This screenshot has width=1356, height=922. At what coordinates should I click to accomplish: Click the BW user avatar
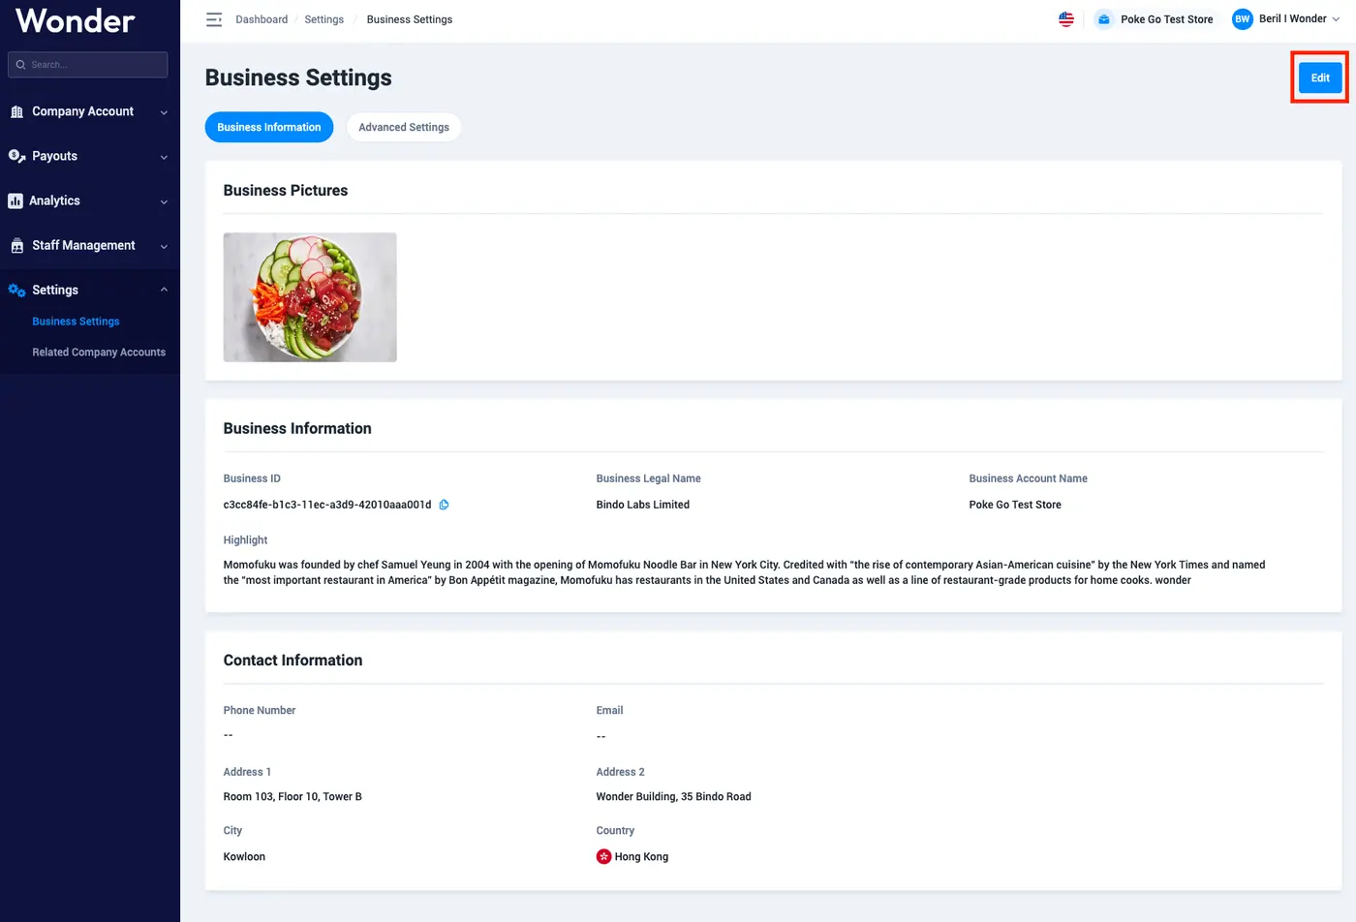(1242, 19)
